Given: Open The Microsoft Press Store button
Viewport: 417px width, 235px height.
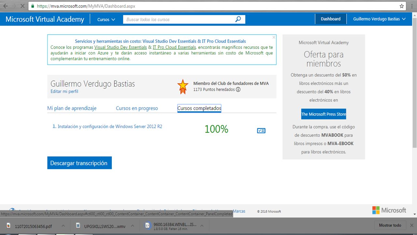Looking at the screenshot, I should point(324,114).
